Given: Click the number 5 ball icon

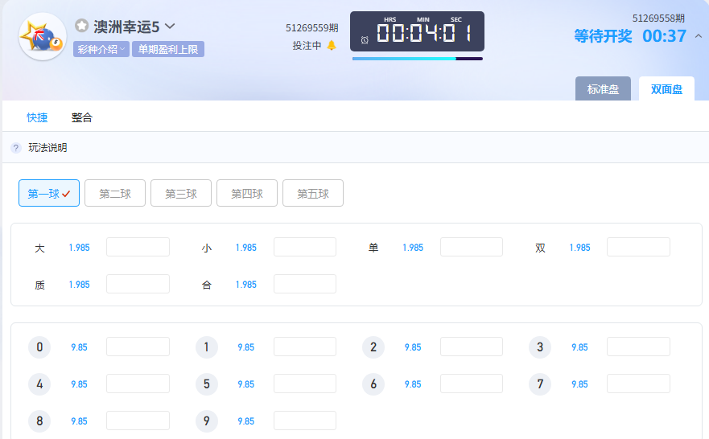Looking at the screenshot, I should tap(207, 384).
